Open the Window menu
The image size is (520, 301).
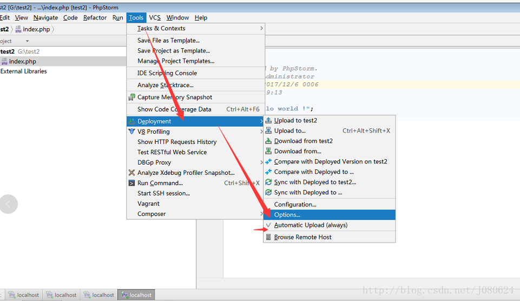[177, 17]
